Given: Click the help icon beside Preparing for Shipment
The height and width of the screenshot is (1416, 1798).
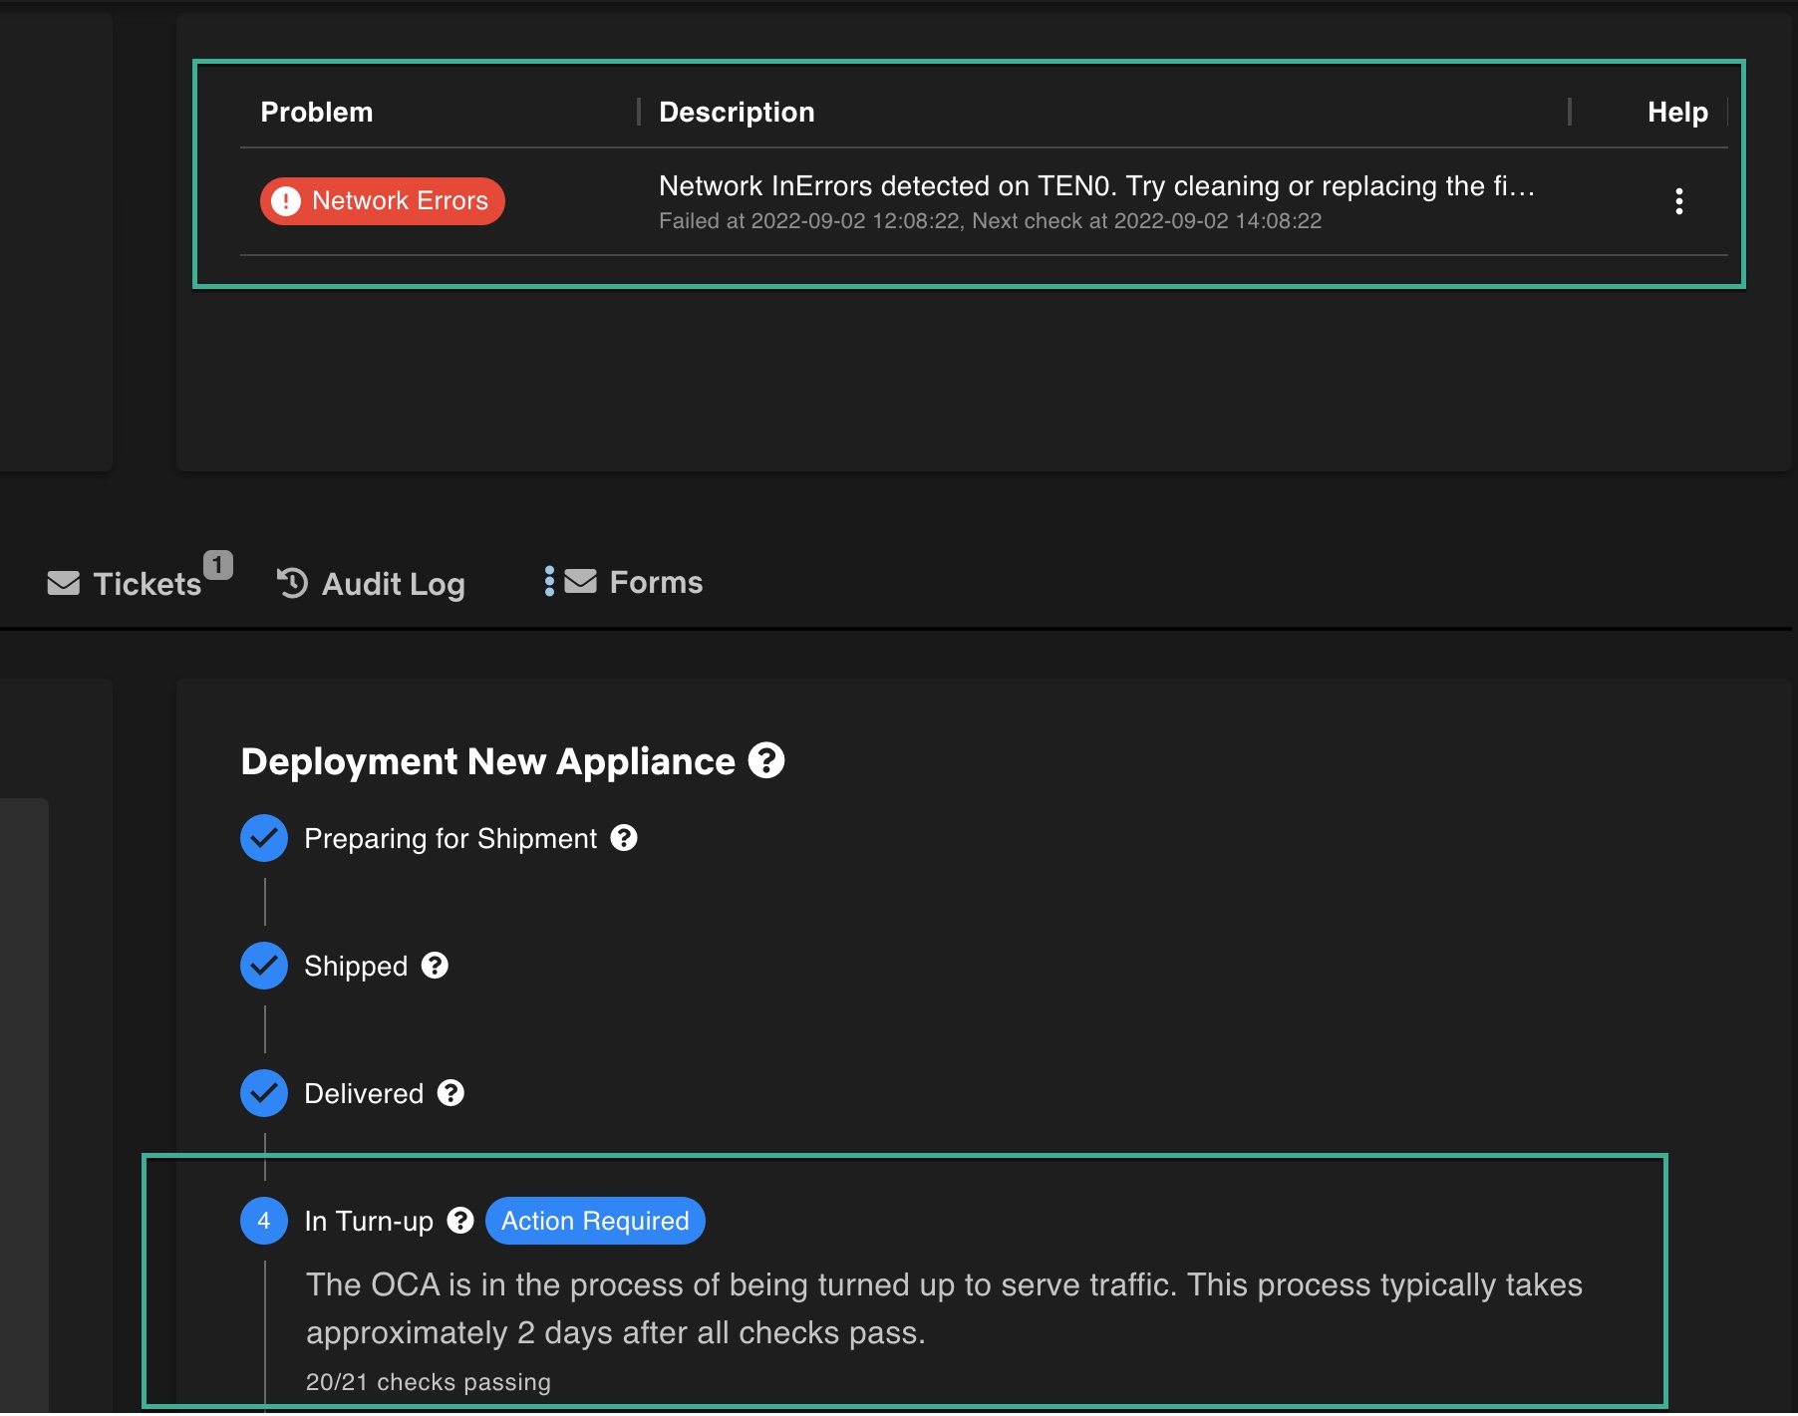Looking at the screenshot, I should tap(625, 838).
